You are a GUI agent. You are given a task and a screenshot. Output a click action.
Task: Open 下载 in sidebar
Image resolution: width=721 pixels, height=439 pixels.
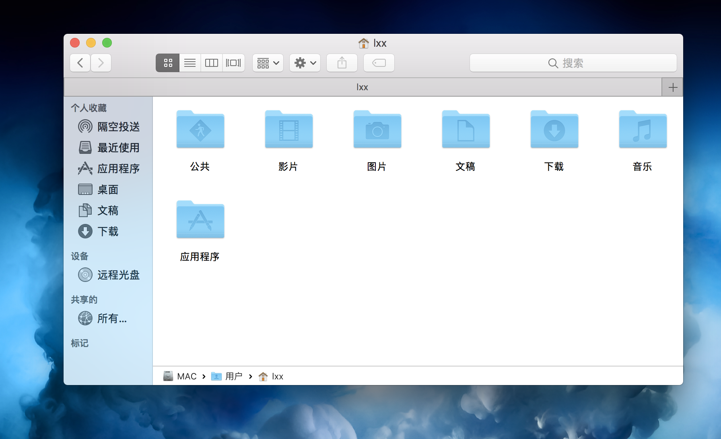click(x=109, y=232)
